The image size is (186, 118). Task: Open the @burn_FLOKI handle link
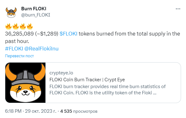(x=35, y=15)
